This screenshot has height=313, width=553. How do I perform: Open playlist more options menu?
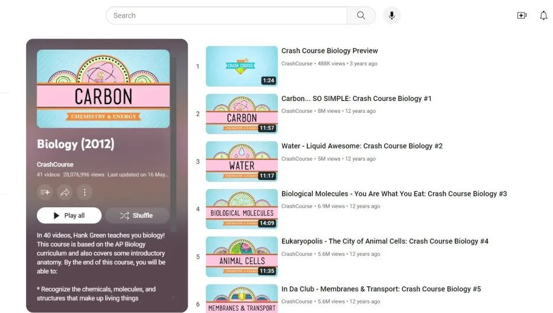(x=85, y=193)
